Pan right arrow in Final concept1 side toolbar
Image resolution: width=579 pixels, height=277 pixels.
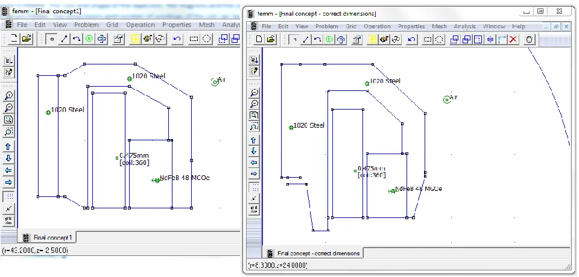pyautogui.click(x=8, y=182)
